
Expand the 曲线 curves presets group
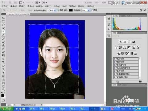(x=126, y=62)
